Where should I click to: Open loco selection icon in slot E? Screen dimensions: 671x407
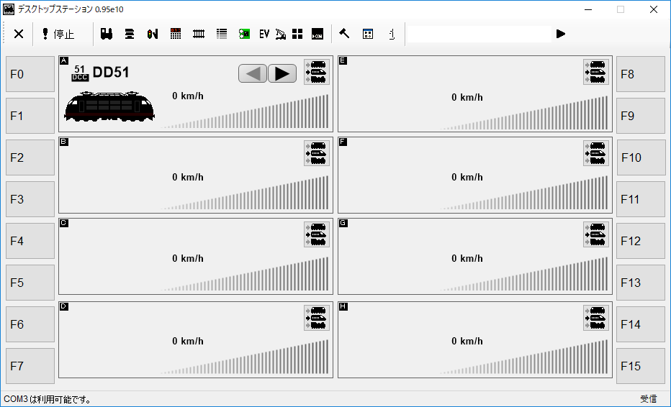coord(596,72)
